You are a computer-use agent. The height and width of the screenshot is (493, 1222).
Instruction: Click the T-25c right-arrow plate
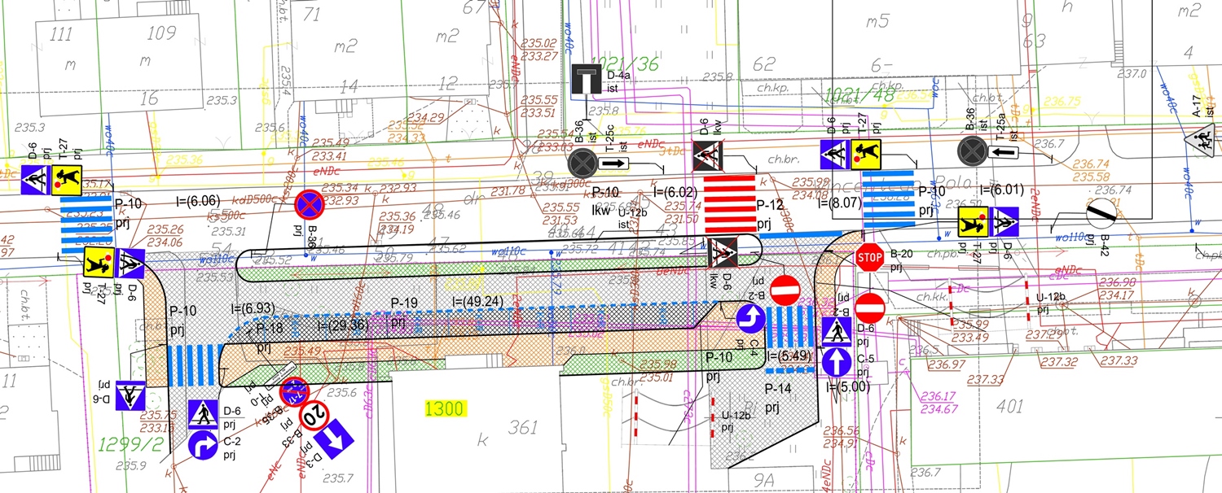tap(614, 164)
